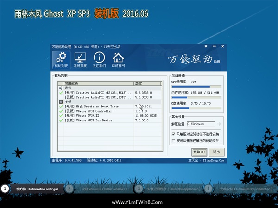The image size is (278, 208).
Task: Click the 主板 motherboard category icon
Action: [x=61, y=101]
